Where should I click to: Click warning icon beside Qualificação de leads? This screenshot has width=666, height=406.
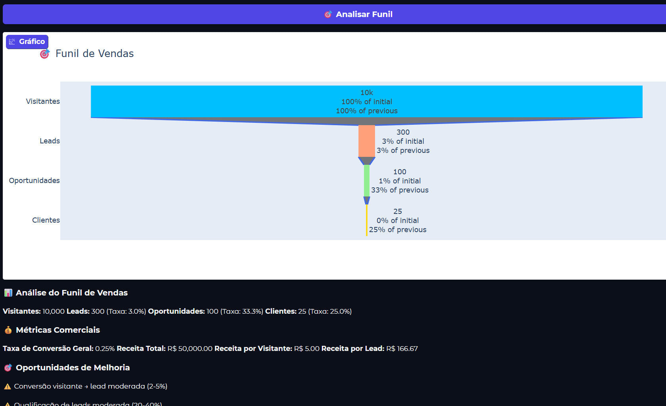pyautogui.click(x=7, y=404)
